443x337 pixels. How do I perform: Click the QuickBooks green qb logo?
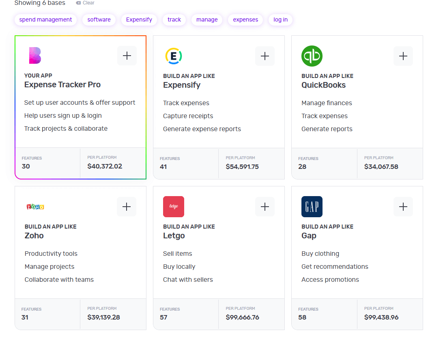(312, 56)
